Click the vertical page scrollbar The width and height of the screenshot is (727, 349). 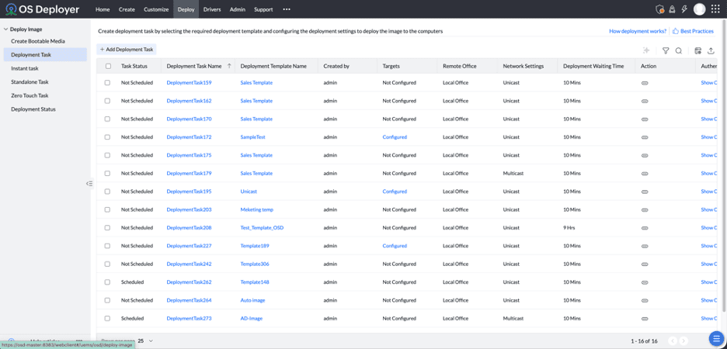tap(725, 167)
